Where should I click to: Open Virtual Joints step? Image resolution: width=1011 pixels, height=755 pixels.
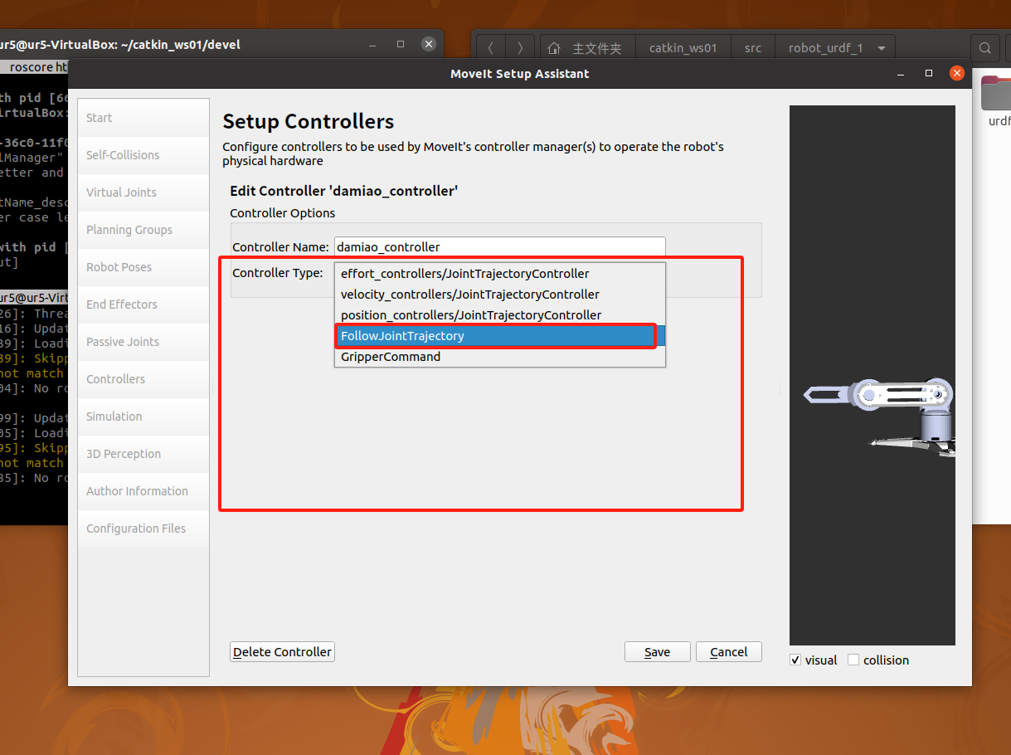pos(143,192)
